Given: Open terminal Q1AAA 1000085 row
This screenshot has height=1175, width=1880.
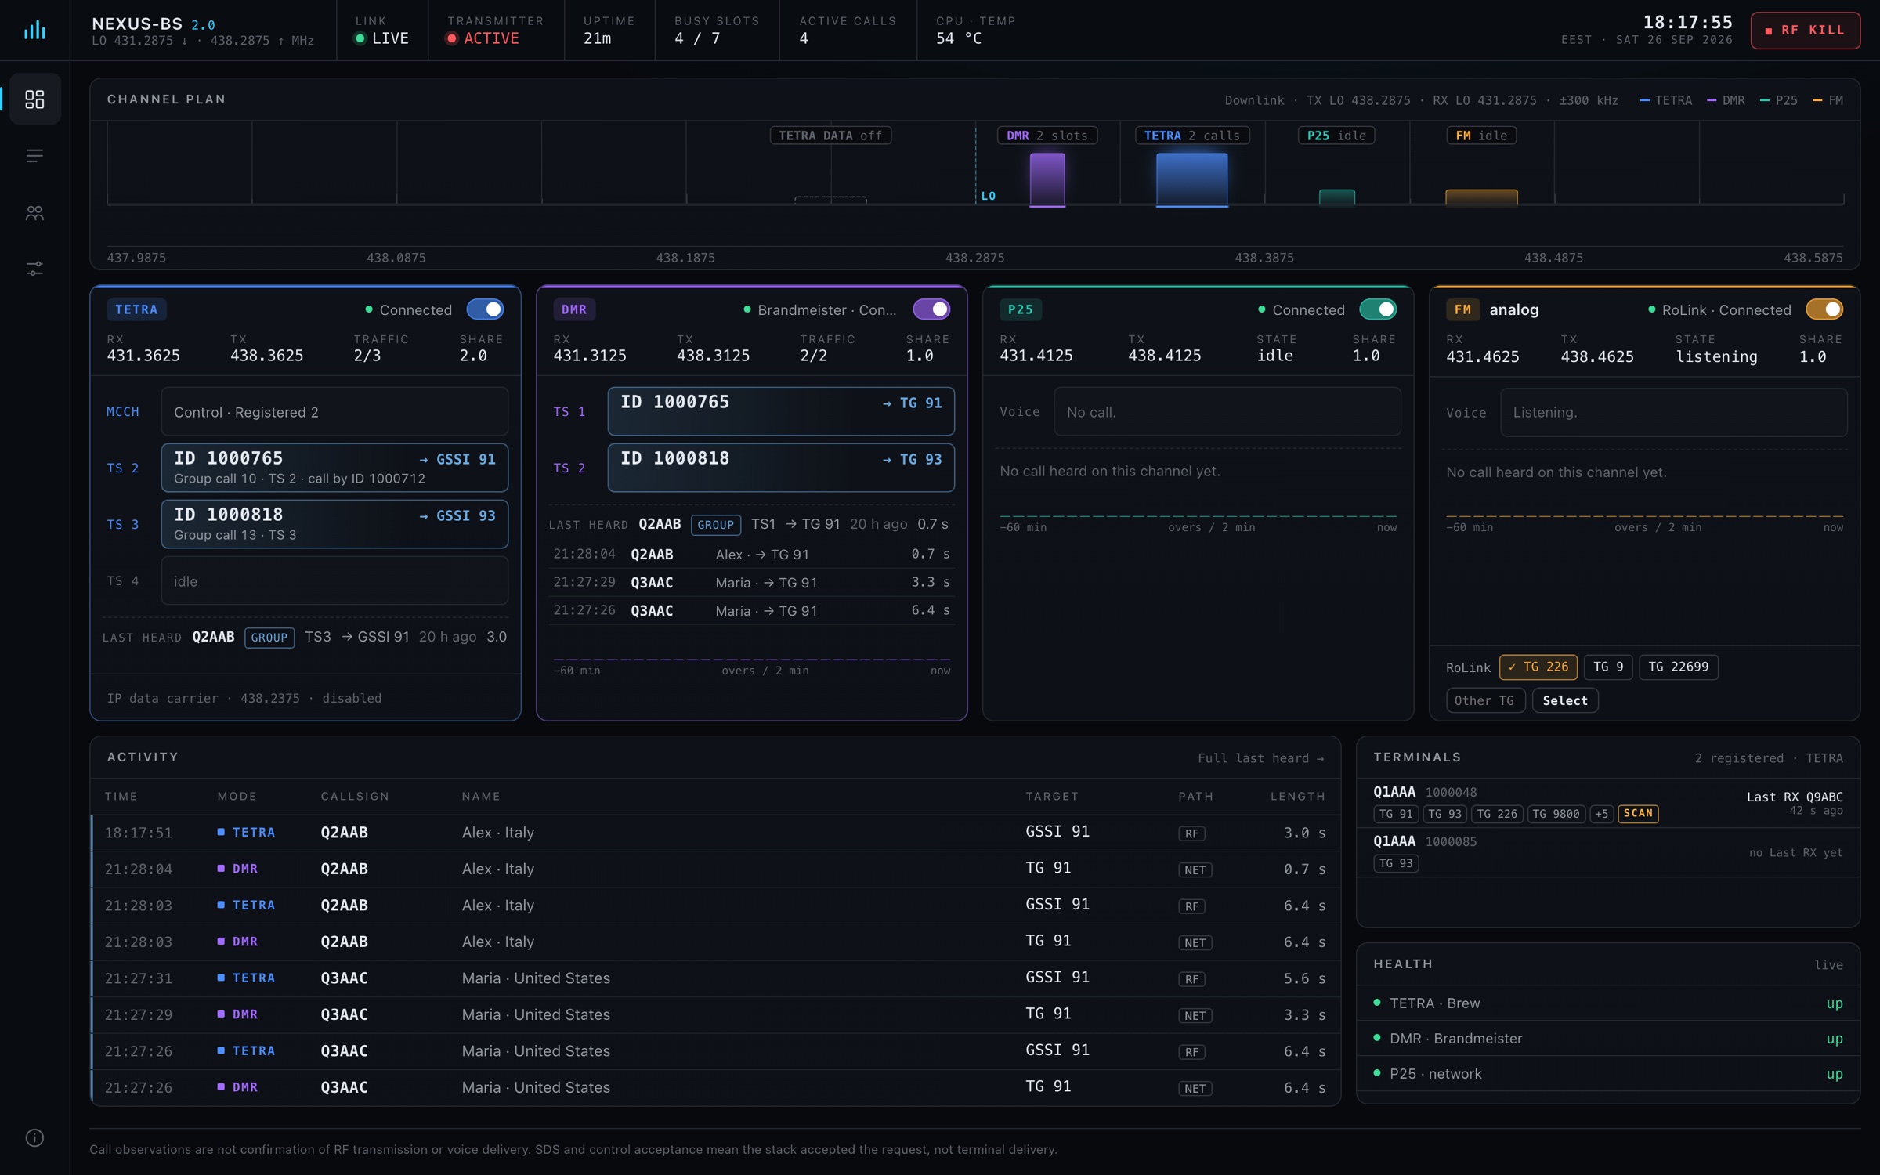Looking at the screenshot, I should pyautogui.click(x=1607, y=851).
